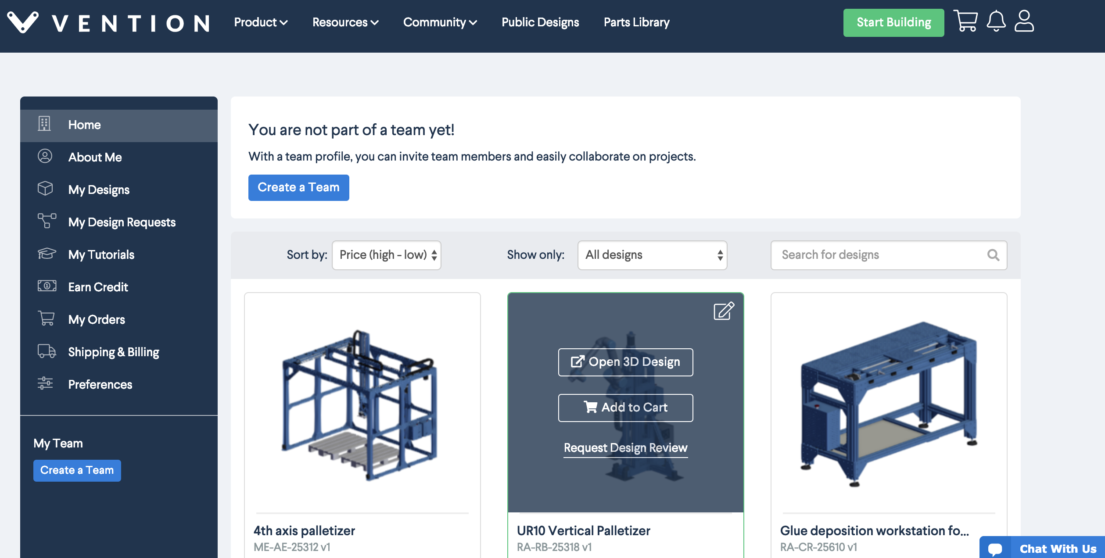Expand the Community menu

coord(440,22)
